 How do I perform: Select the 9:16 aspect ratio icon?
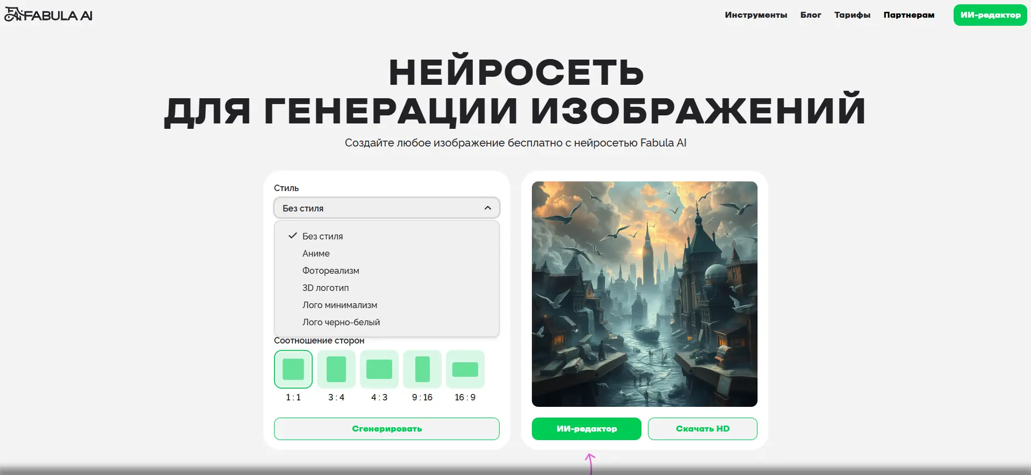pyautogui.click(x=422, y=369)
